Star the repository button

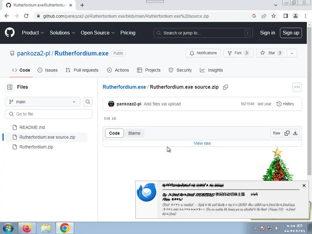271,53
